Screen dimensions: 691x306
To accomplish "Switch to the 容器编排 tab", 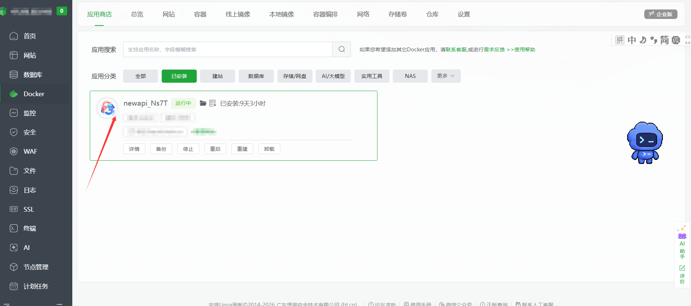I will 326,14.
